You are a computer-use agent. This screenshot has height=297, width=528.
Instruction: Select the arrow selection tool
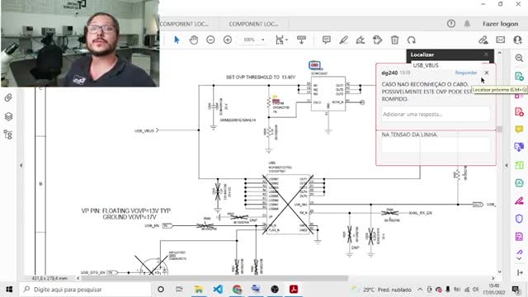tap(177, 40)
